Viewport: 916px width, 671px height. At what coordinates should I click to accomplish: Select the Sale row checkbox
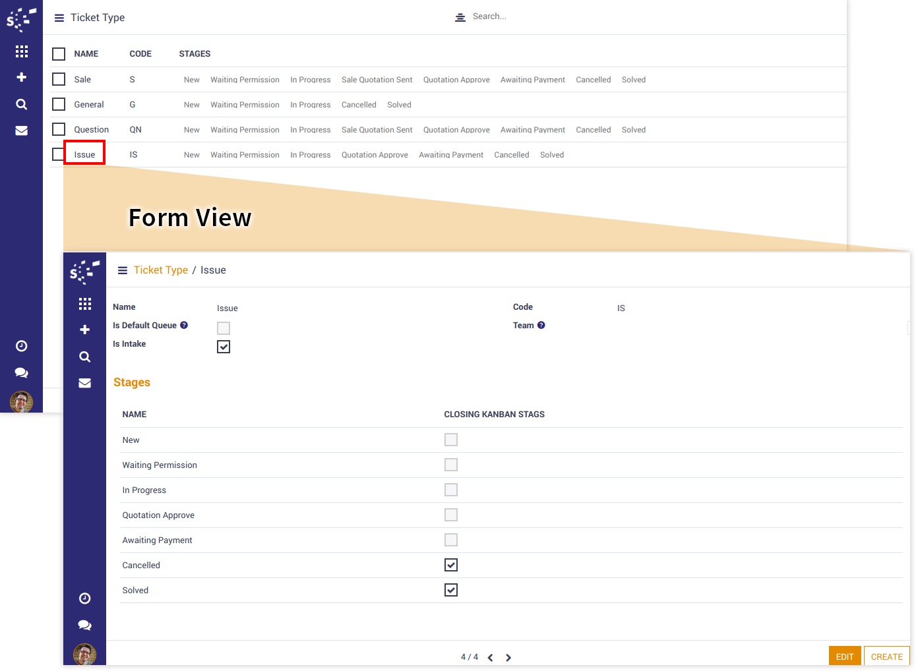click(59, 79)
